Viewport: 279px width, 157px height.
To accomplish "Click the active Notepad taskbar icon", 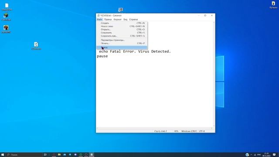I will pos(92,155).
